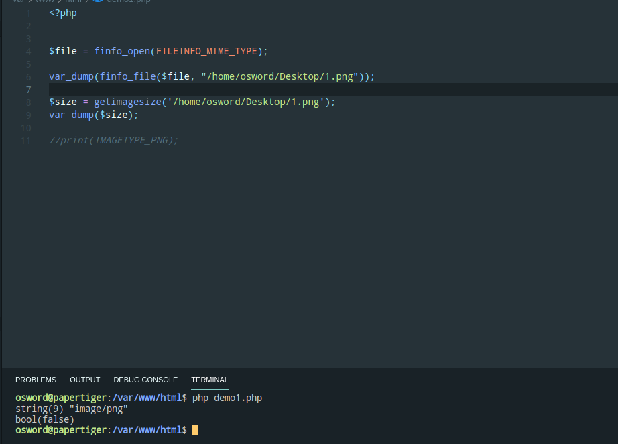Focus the terminal at the orange cursor block
Image resolution: width=618 pixels, height=444 pixels.
[x=195, y=430]
